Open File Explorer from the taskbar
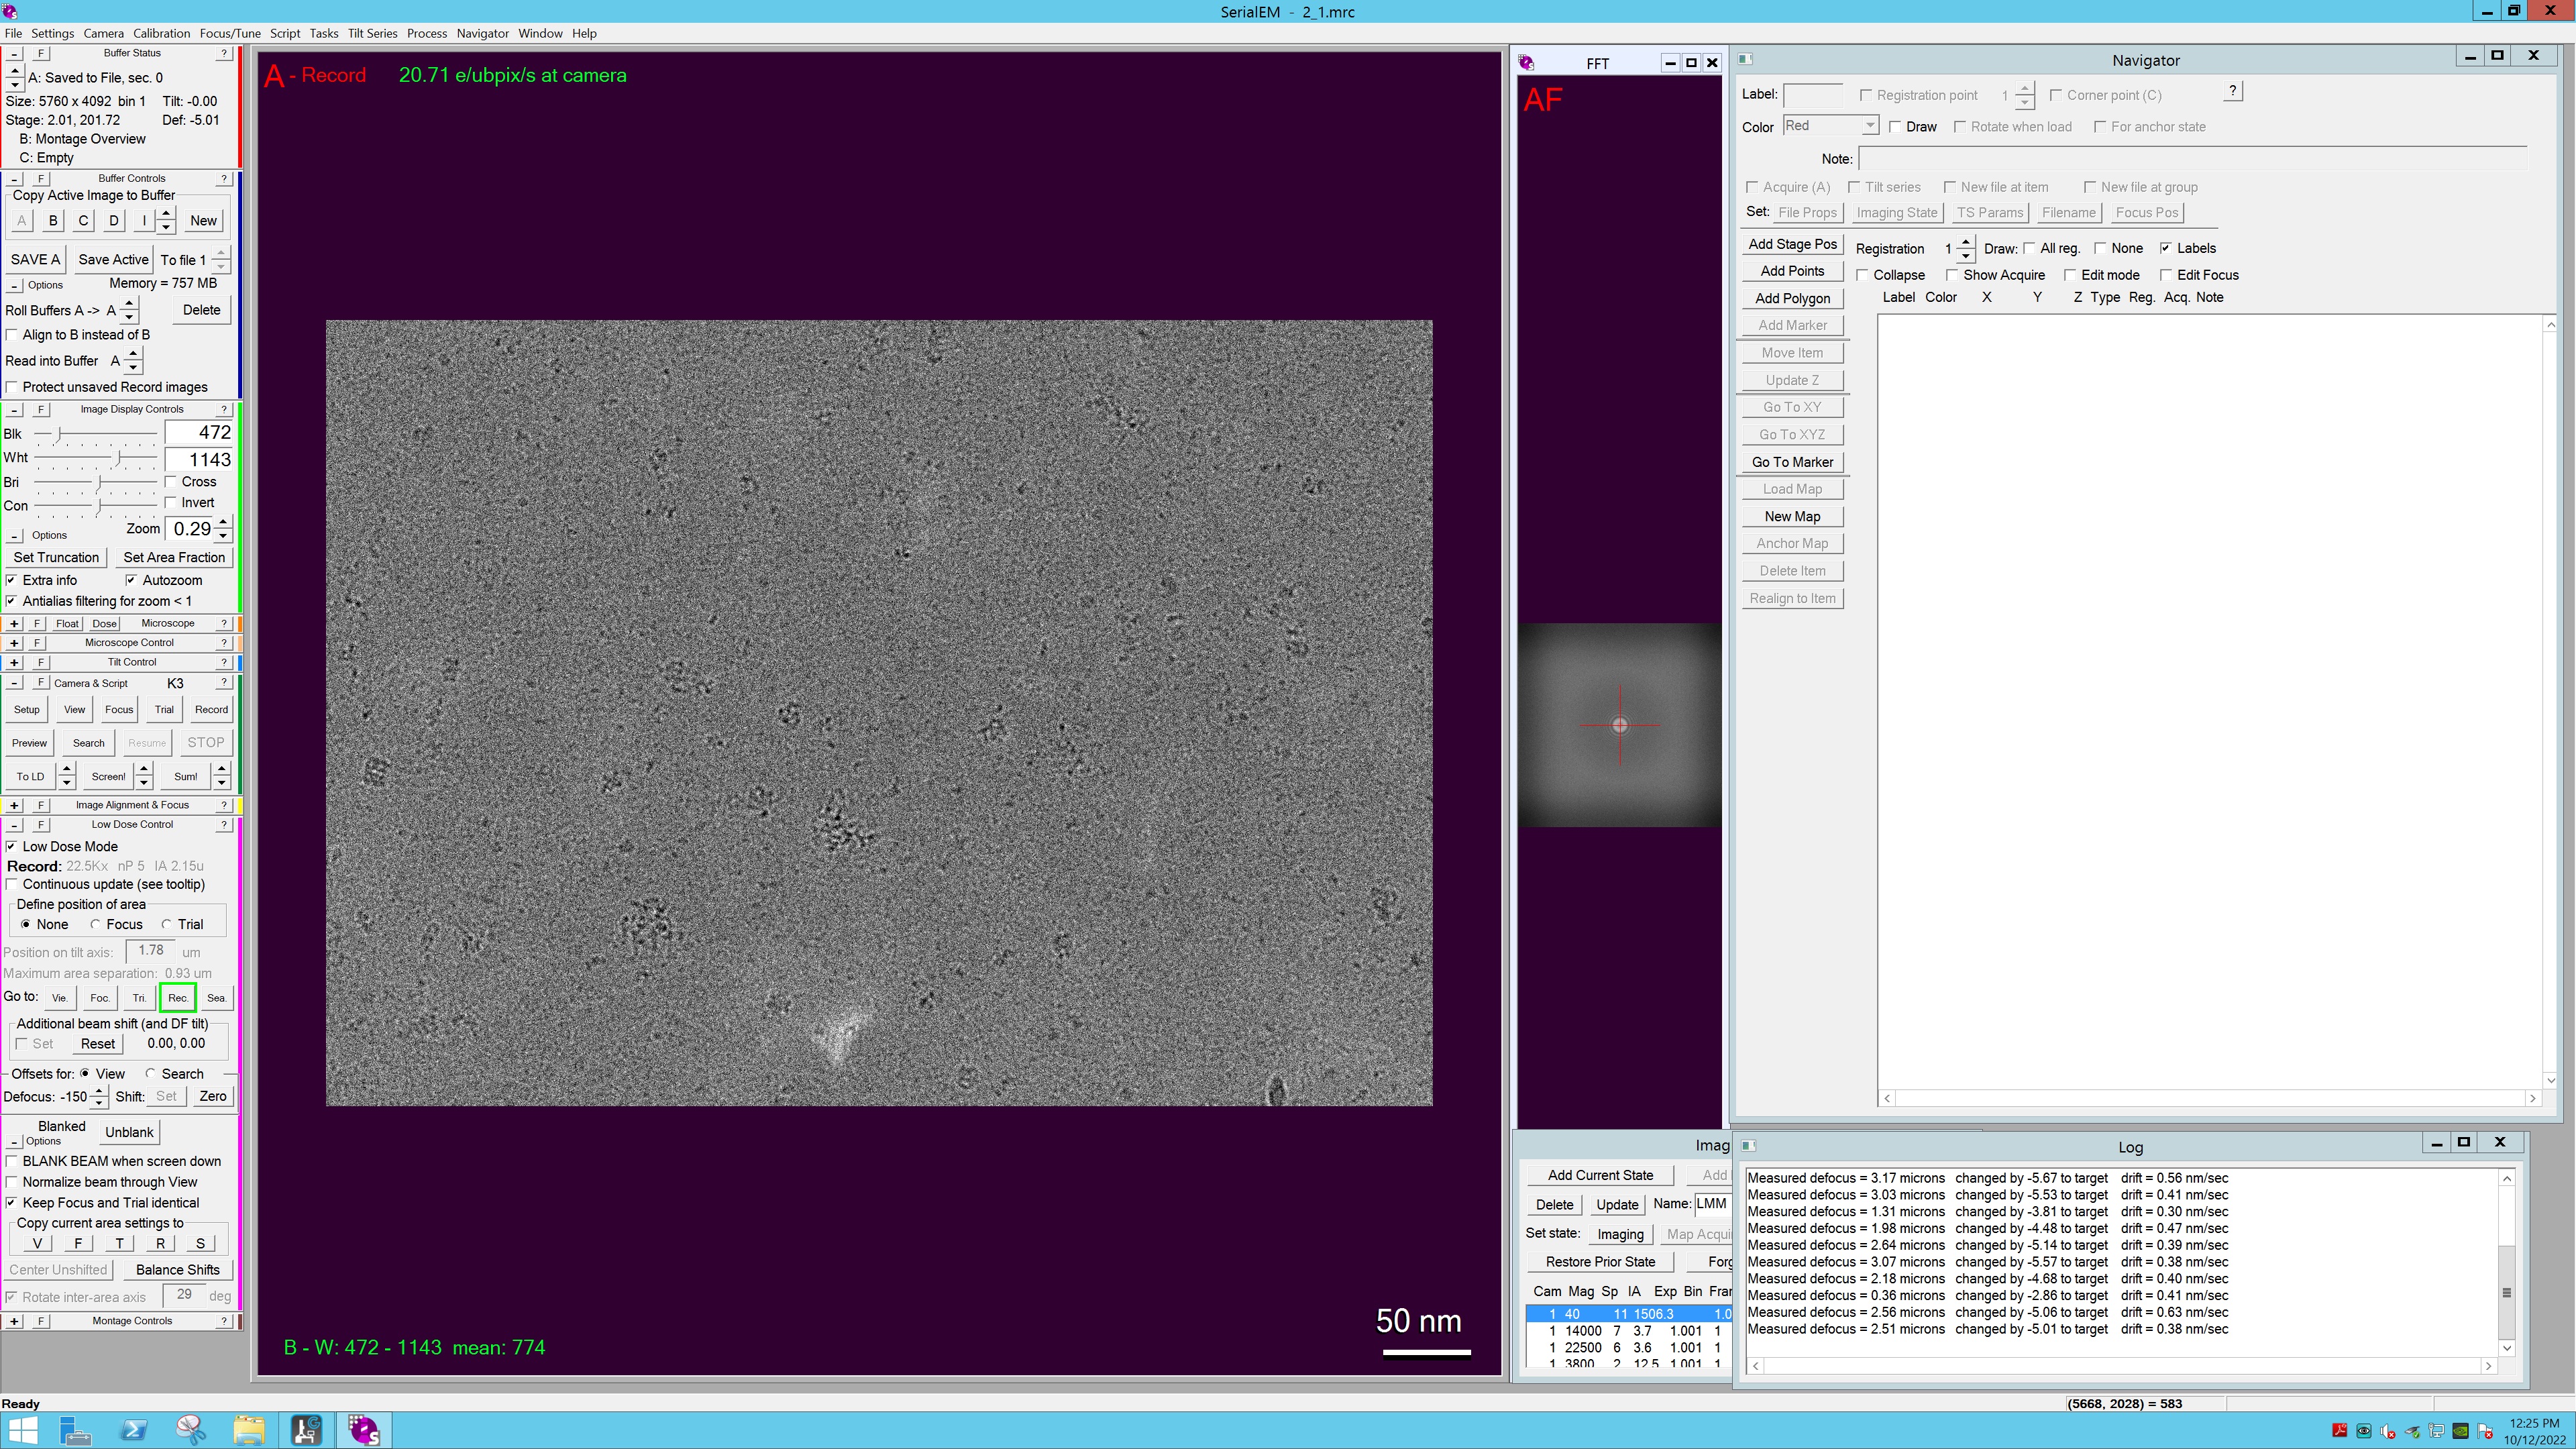 [x=249, y=1431]
